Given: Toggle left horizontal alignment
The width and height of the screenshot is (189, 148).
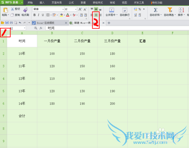Looking at the screenshot, I should 92,15.
